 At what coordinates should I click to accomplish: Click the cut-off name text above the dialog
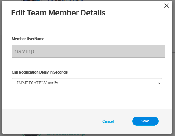click(x=65, y=0)
